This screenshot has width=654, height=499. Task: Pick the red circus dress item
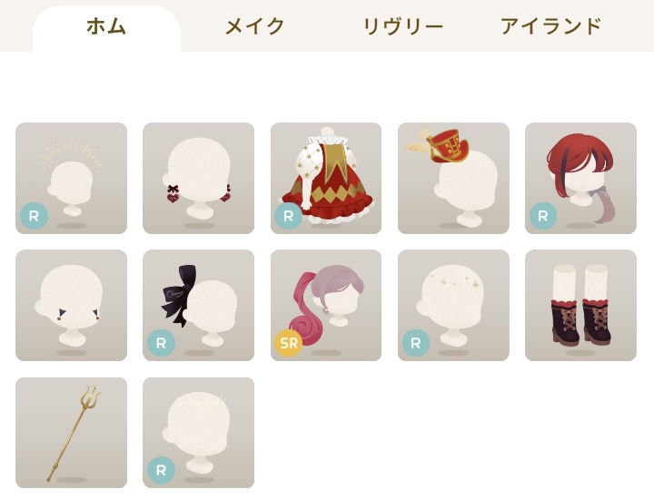click(x=326, y=178)
